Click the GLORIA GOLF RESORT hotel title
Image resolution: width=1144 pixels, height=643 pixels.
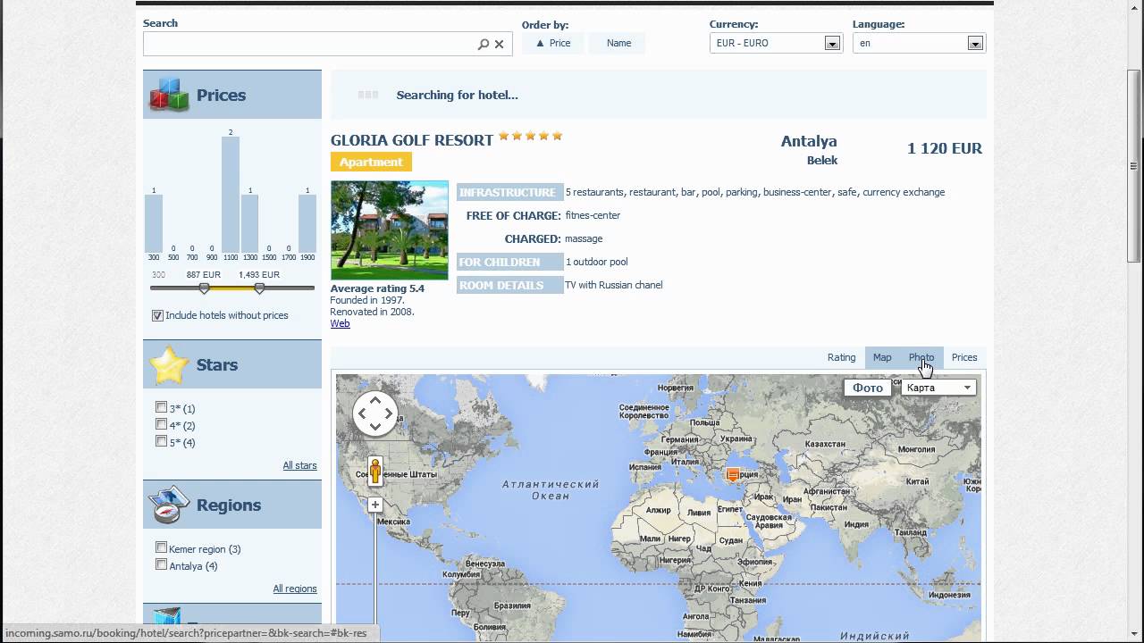tap(412, 140)
